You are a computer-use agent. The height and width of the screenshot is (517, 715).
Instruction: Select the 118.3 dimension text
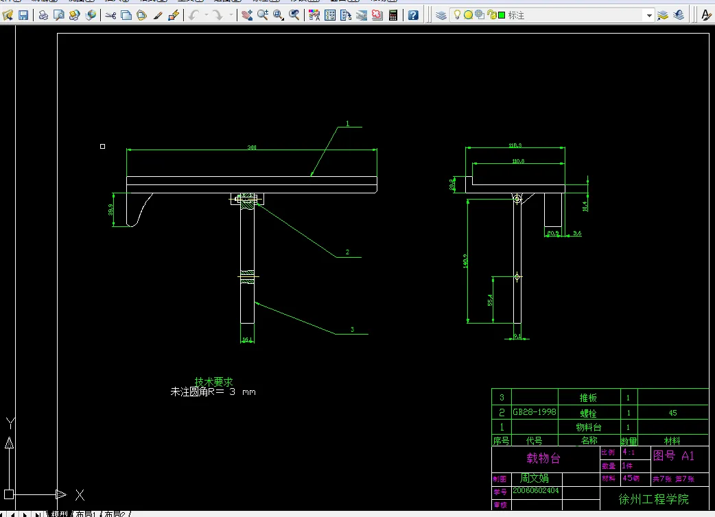coord(515,145)
